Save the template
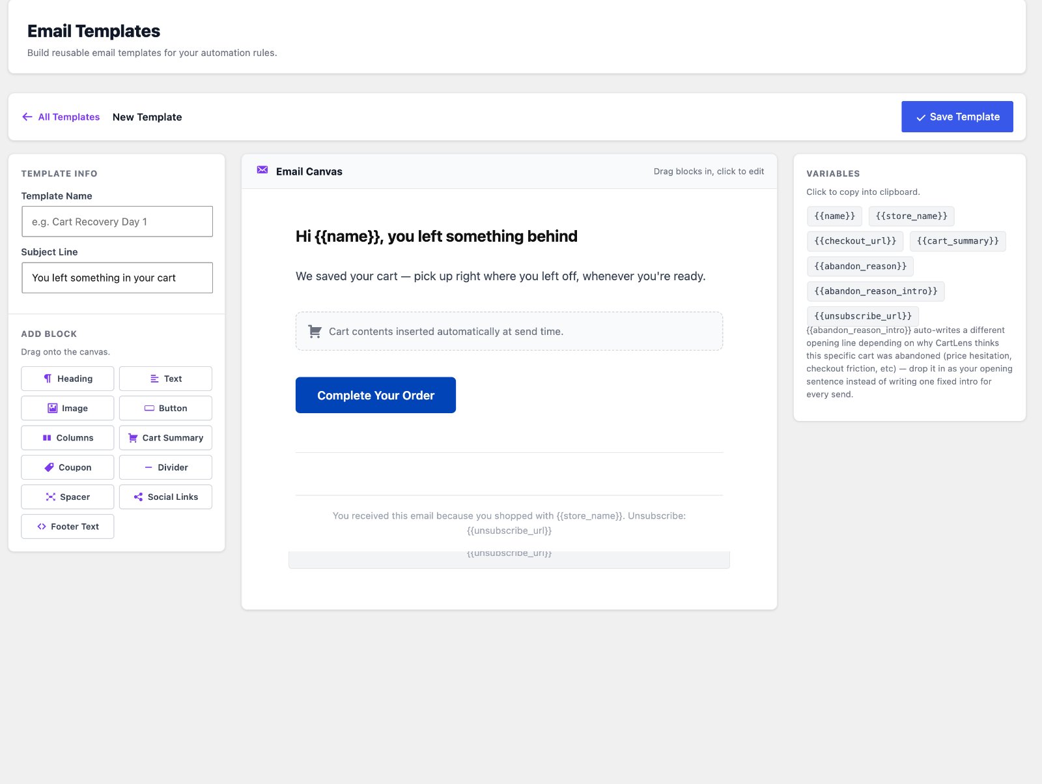This screenshot has height=784, width=1042. click(x=957, y=117)
